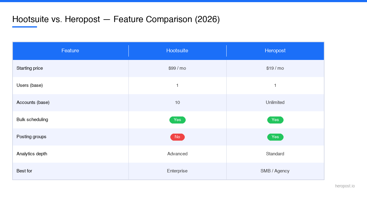Click the 'heropost.io' footer text

[x=345, y=186]
